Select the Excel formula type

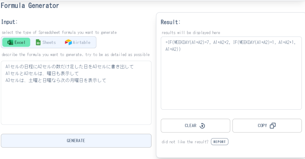point(16,42)
